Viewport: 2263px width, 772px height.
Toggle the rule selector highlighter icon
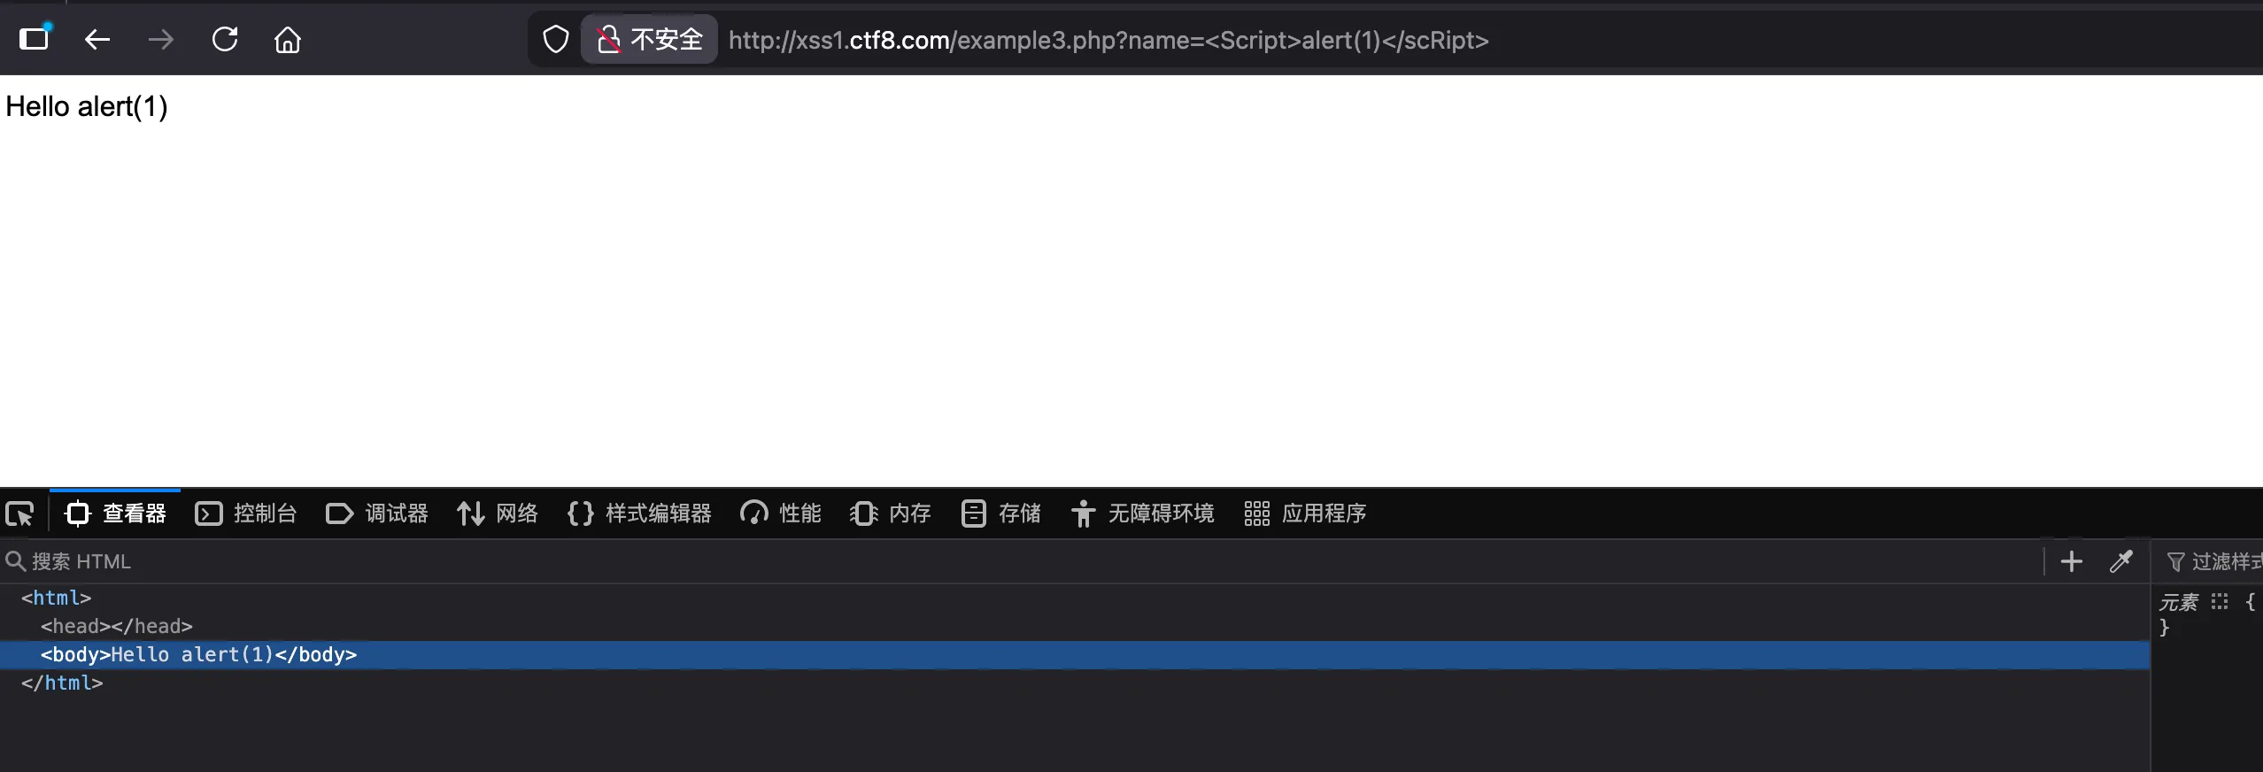click(x=2220, y=602)
